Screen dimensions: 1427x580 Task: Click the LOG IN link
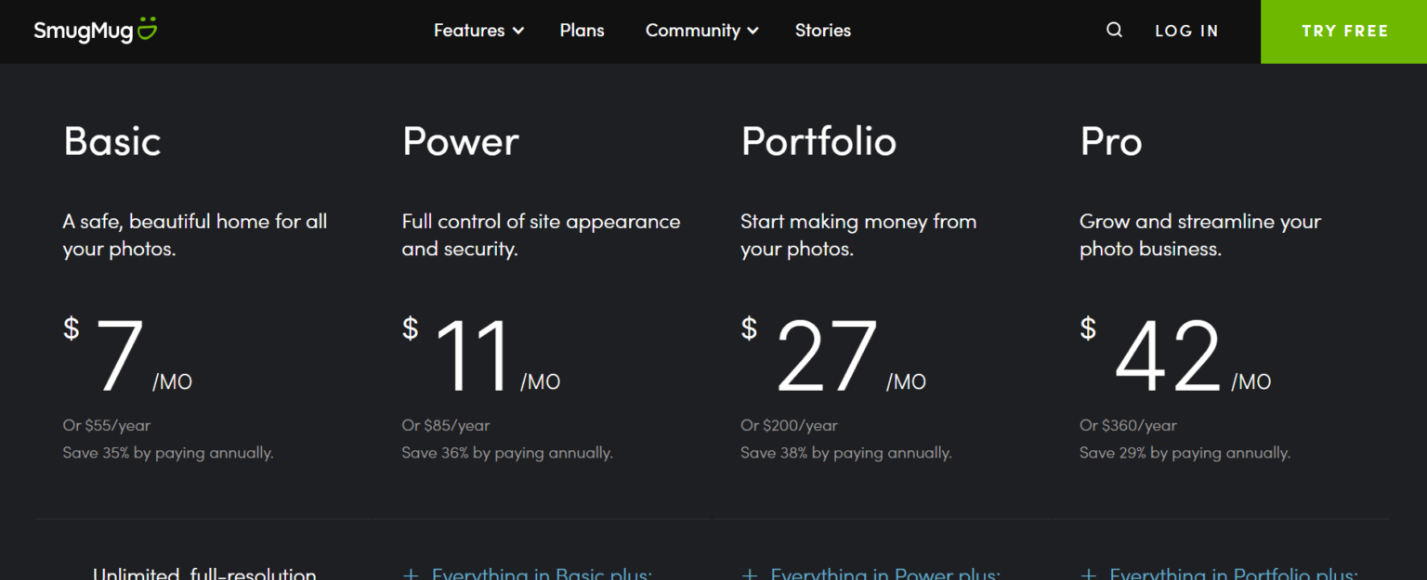click(1186, 31)
